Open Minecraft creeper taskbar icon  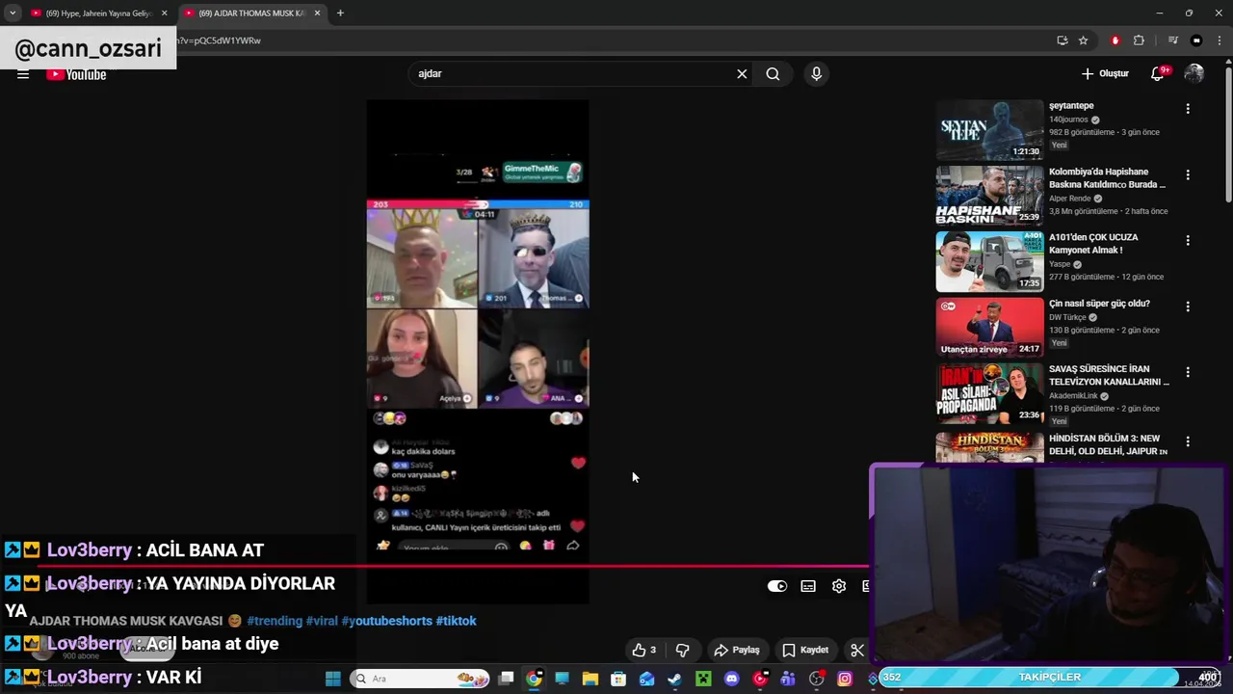coord(703,679)
